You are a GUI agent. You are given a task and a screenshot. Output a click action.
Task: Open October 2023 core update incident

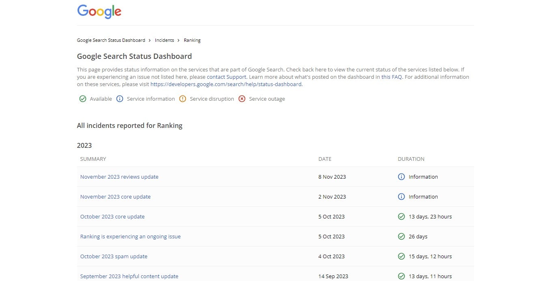[112, 216]
